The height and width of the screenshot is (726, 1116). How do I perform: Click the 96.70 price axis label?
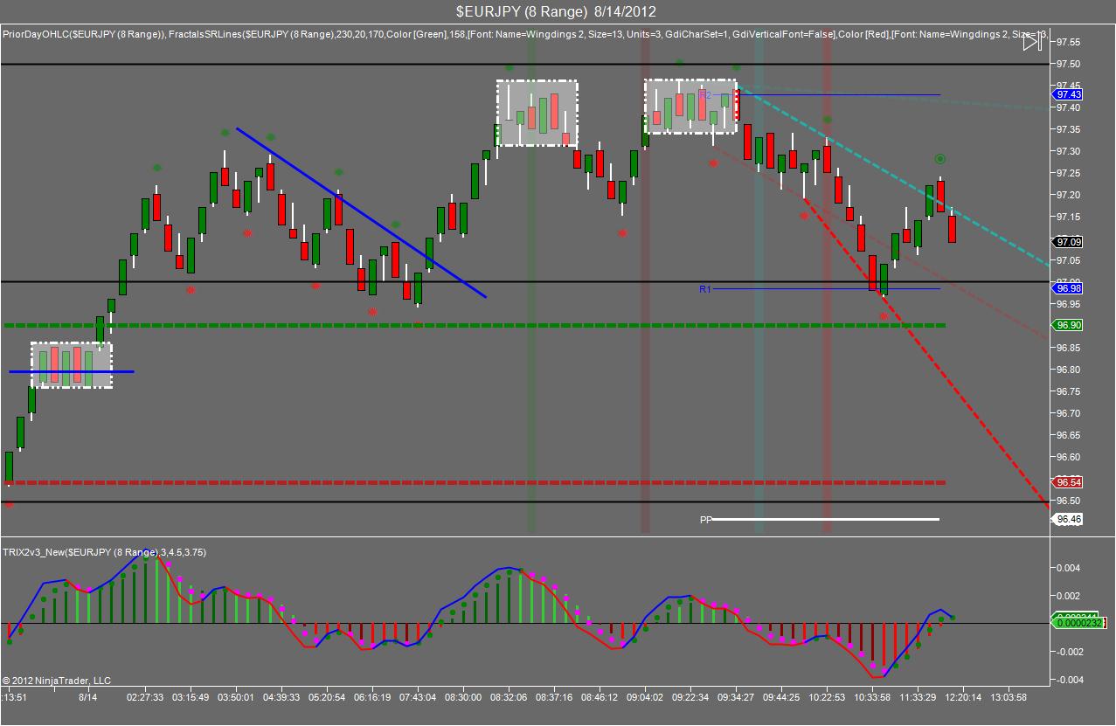[x=1069, y=413]
